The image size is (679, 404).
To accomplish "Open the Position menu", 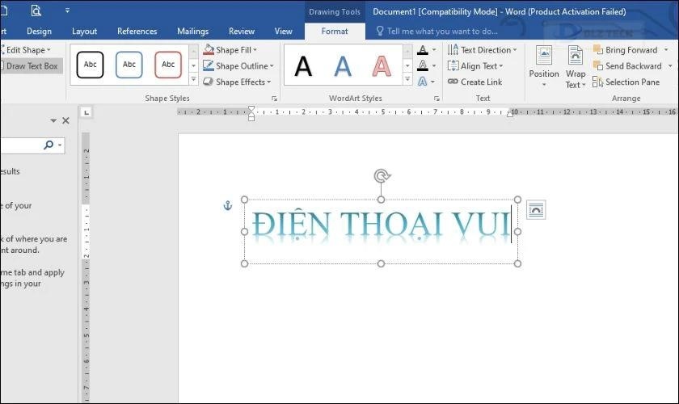I will (544, 66).
